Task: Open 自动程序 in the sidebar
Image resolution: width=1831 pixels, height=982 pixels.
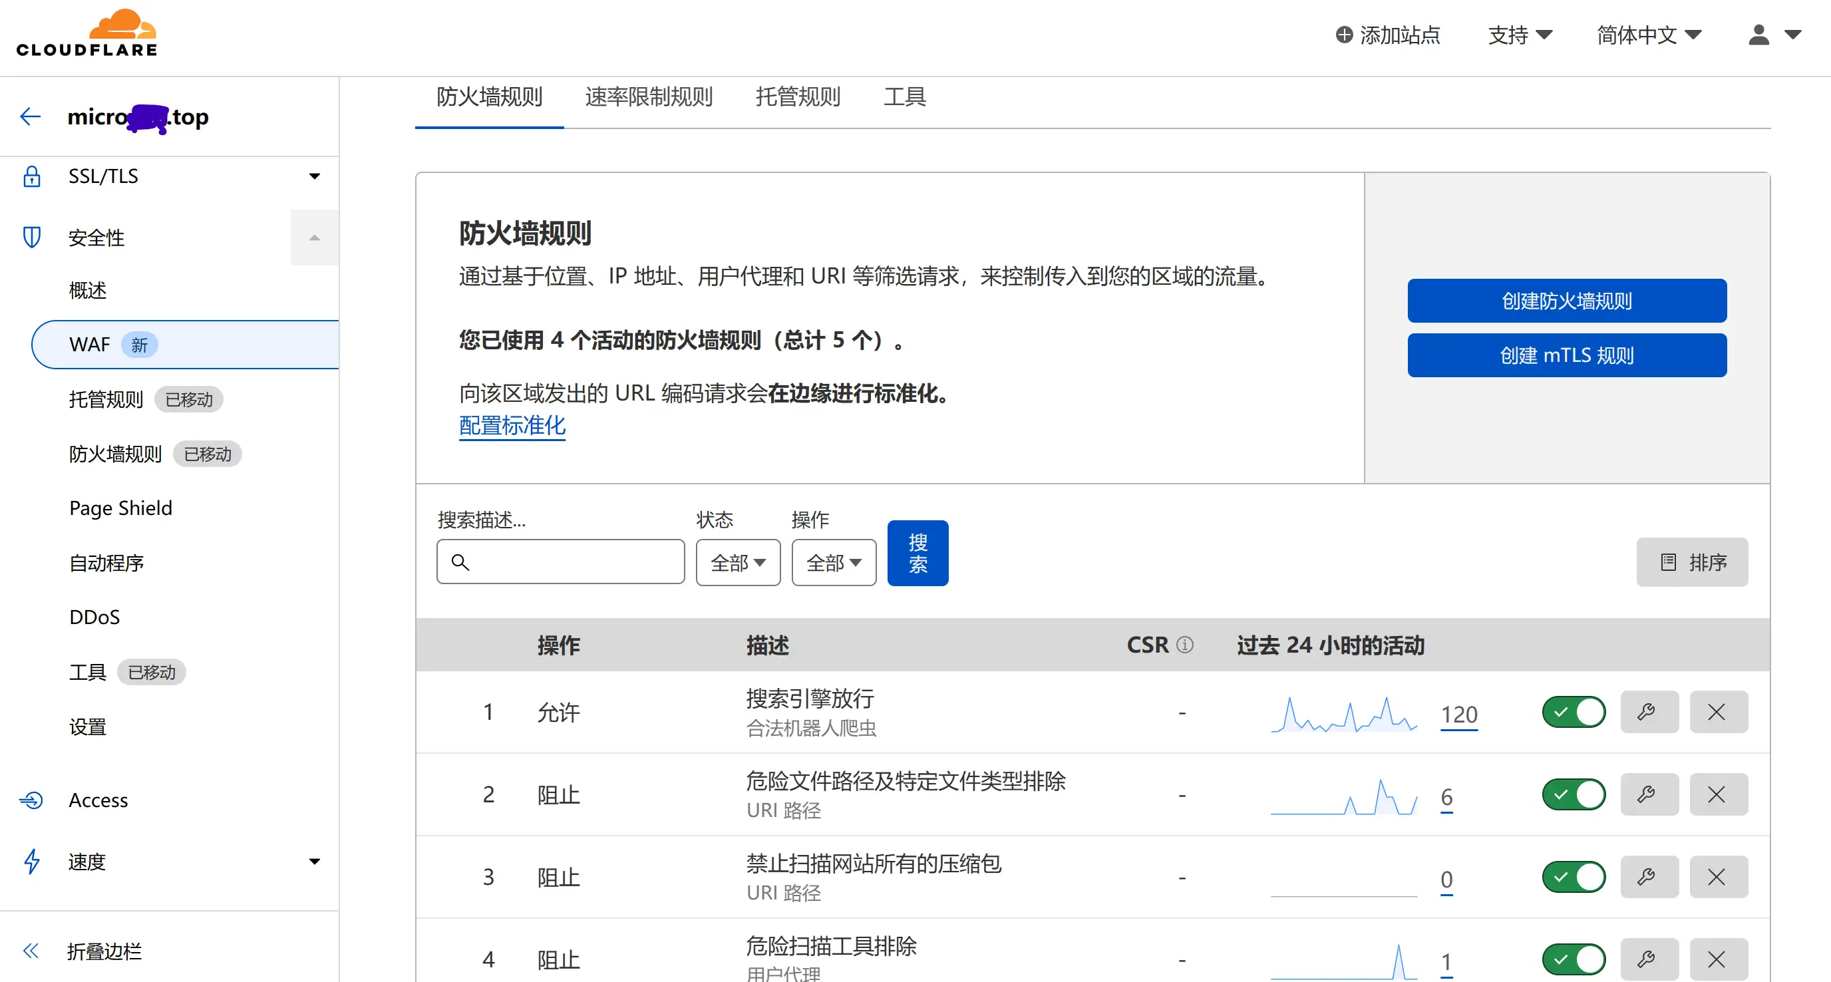Action: pyautogui.click(x=106, y=563)
